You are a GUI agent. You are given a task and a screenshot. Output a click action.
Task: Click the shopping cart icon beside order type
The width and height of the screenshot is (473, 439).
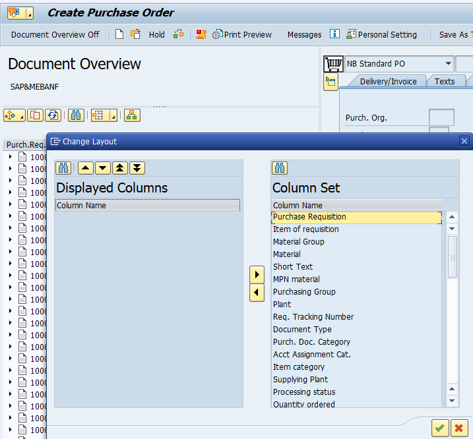tap(333, 64)
